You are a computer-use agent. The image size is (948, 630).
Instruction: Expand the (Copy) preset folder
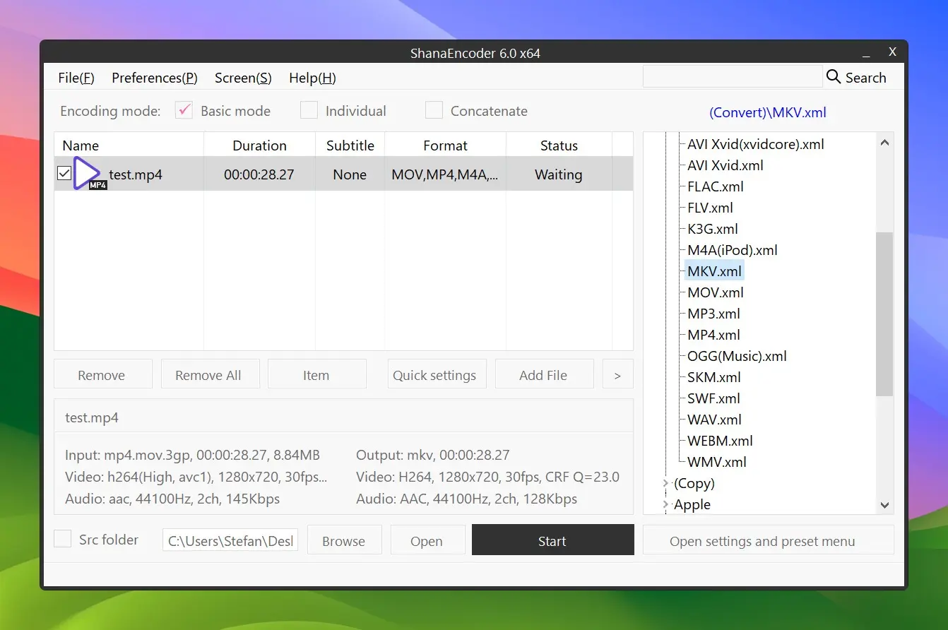point(665,483)
